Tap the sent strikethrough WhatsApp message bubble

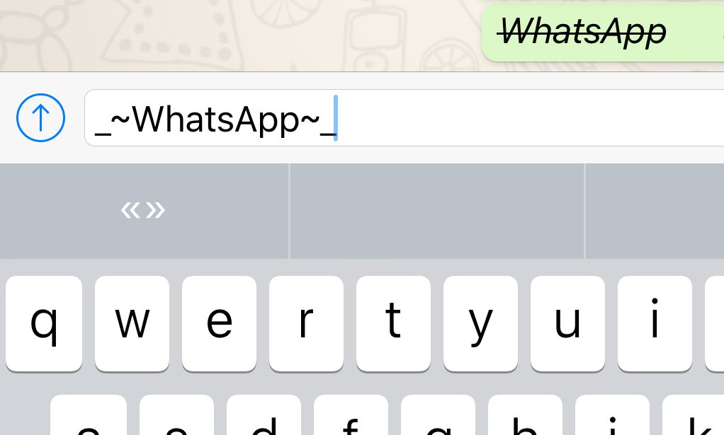[x=603, y=32]
